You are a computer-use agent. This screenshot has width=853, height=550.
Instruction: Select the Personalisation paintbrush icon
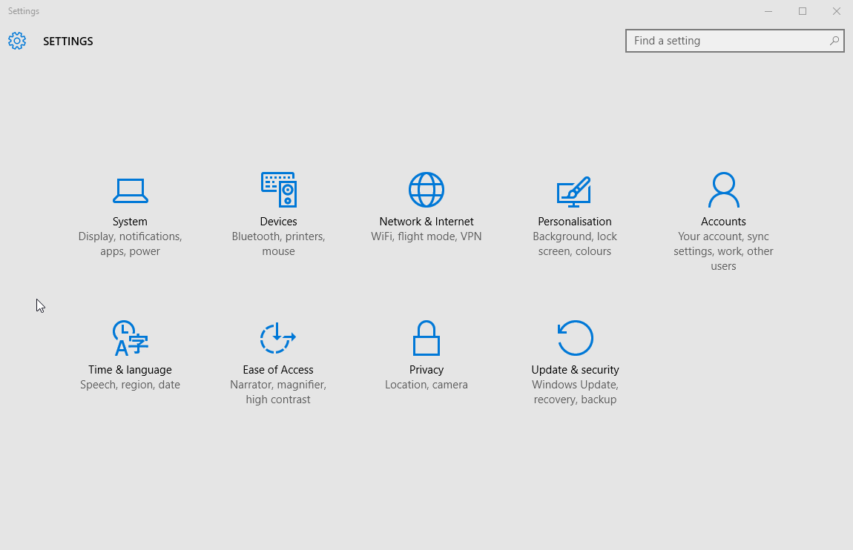(x=574, y=191)
